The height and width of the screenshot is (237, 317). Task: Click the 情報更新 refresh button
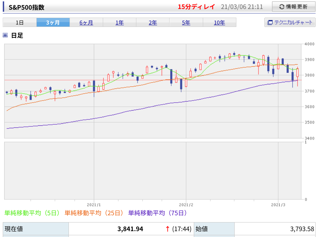tap(293, 7)
